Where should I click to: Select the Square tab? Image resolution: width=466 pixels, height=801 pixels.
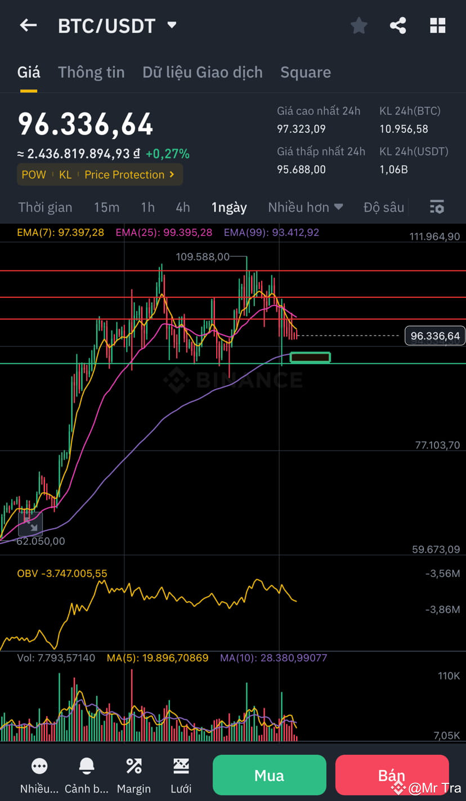[x=305, y=72]
